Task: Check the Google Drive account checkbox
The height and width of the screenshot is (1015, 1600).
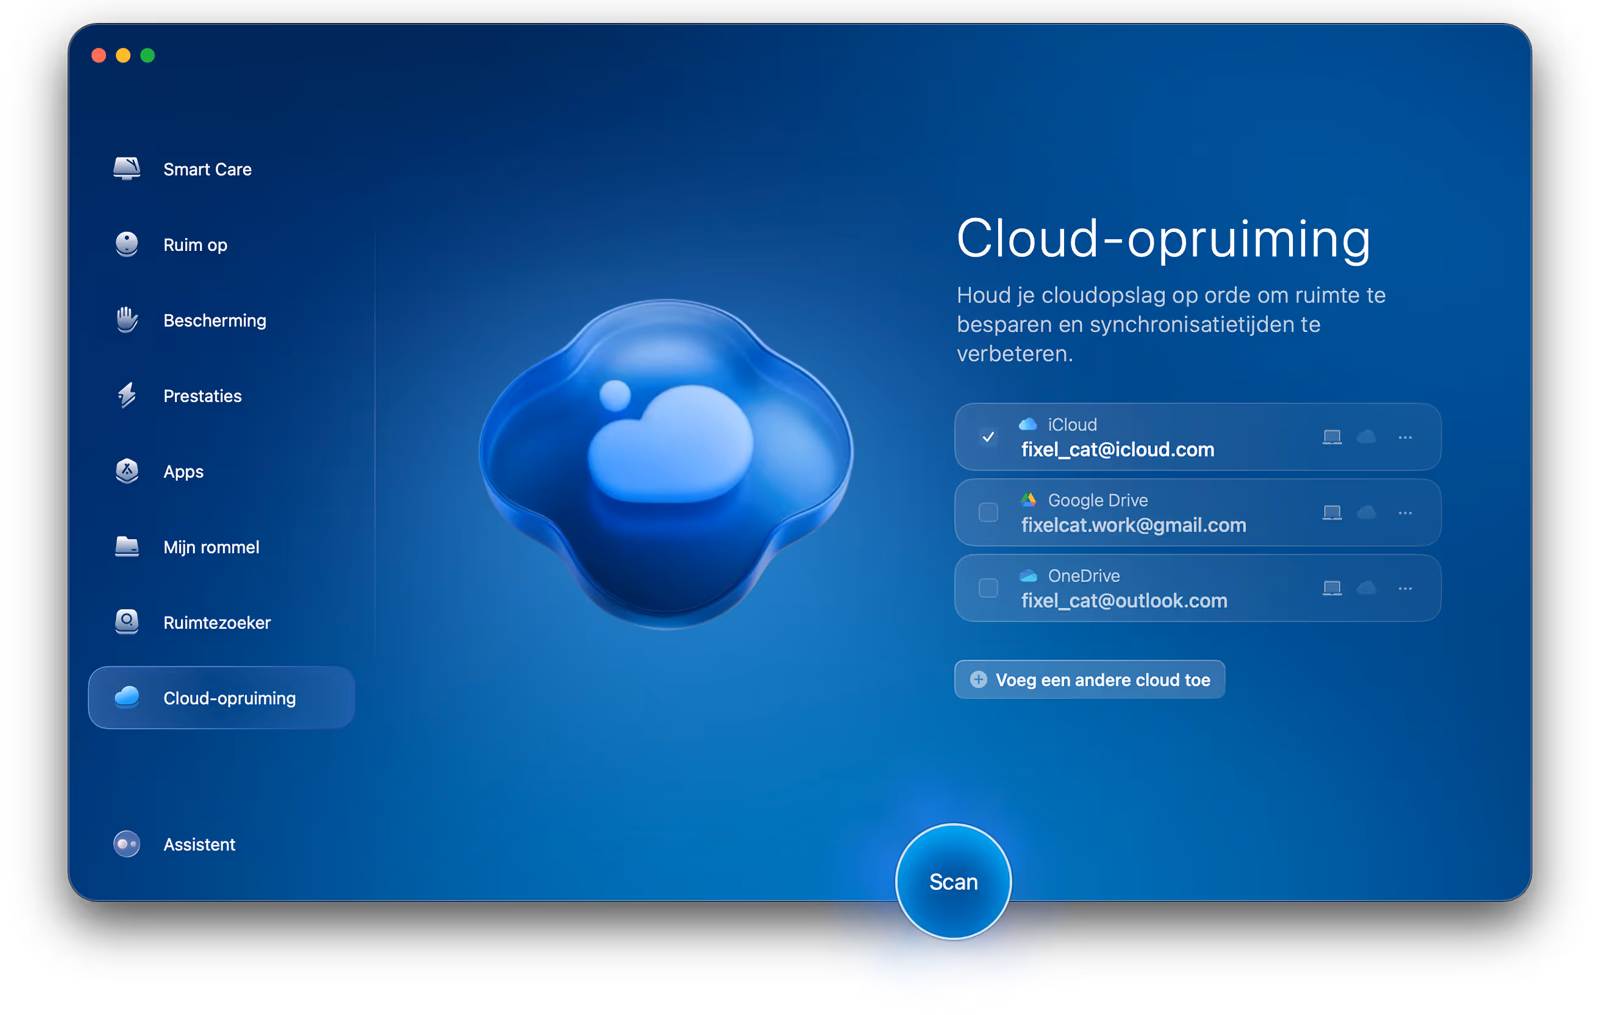Action: point(988,513)
